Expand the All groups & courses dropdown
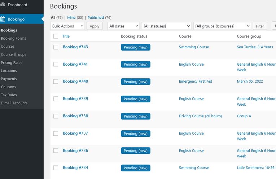This screenshot has width=276, height=179. pyautogui.click(x=222, y=26)
